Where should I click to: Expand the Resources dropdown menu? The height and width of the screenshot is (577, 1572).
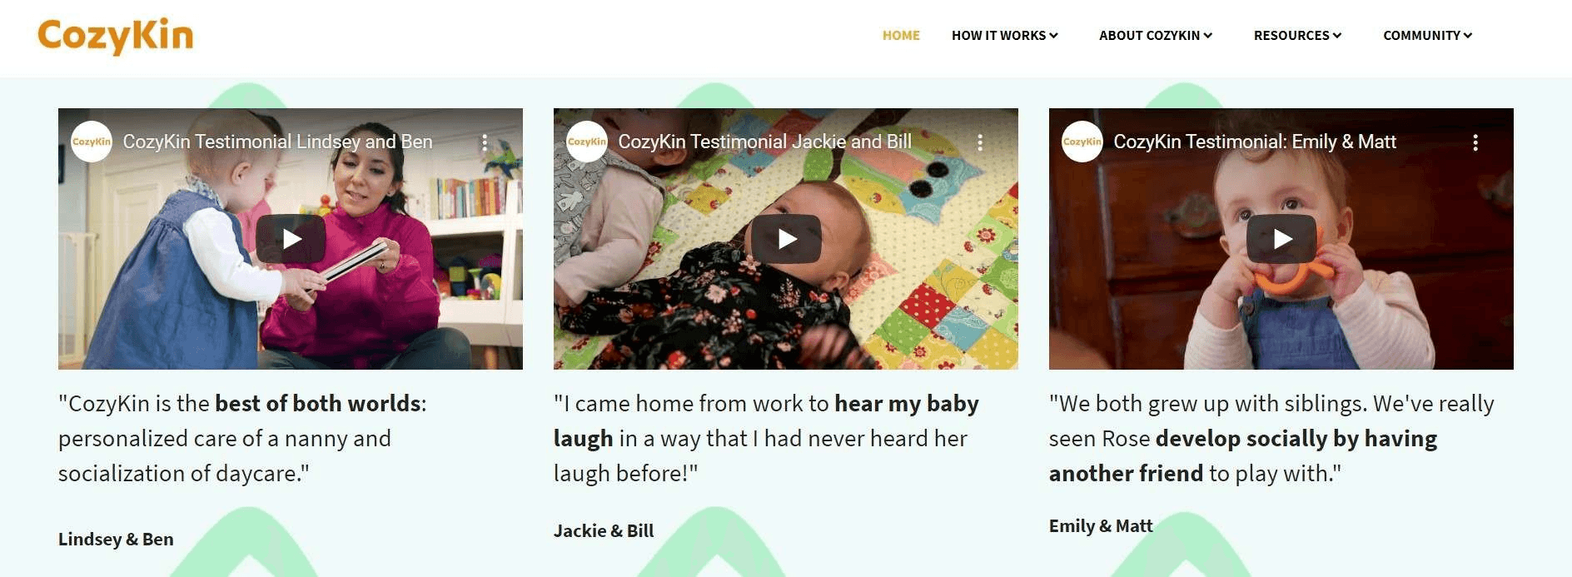1298,35
